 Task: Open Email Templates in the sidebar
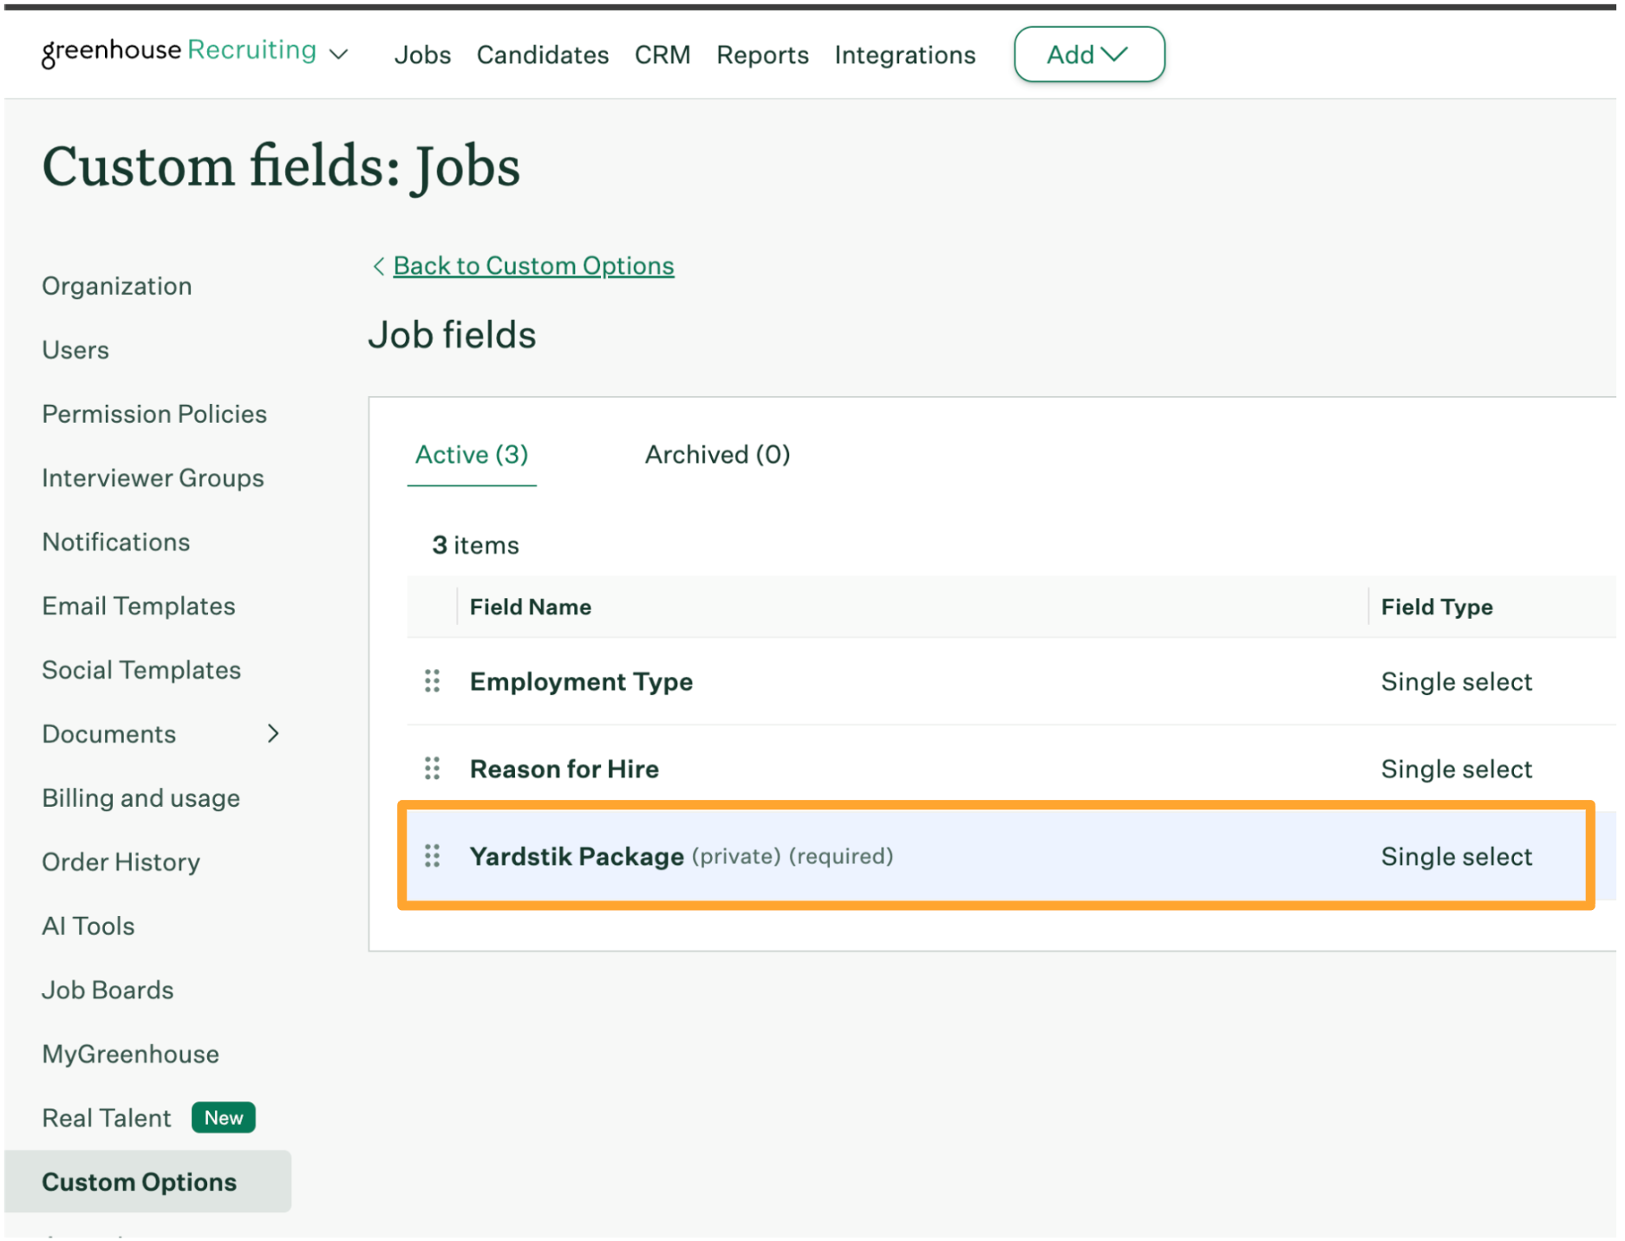(139, 607)
